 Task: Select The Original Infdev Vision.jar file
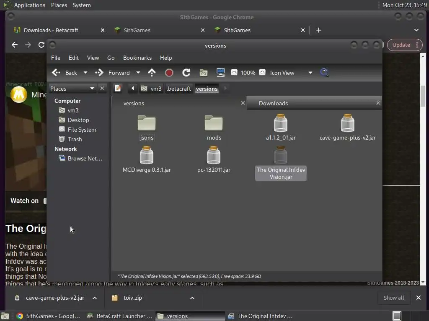[x=281, y=163]
